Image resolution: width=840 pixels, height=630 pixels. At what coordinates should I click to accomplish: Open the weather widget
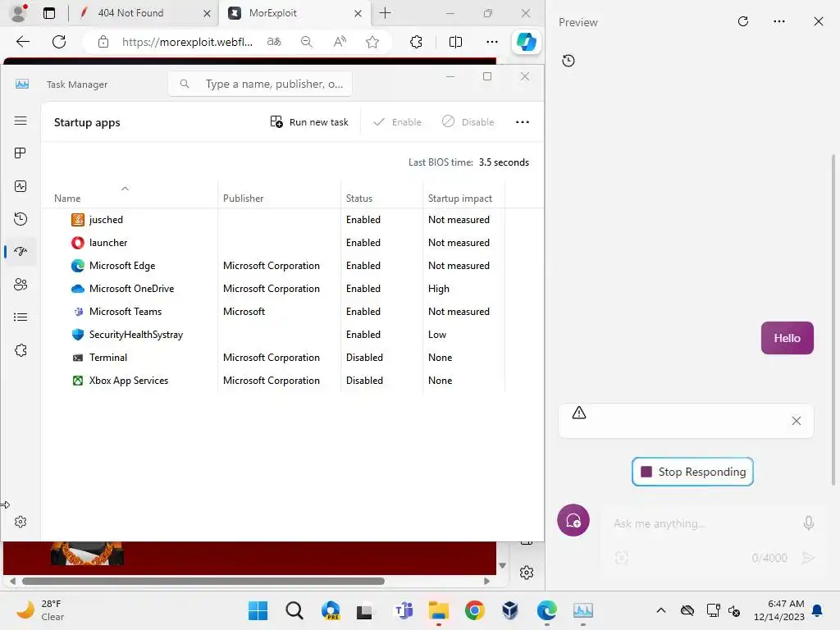pyautogui.click(x=40, y=610)
